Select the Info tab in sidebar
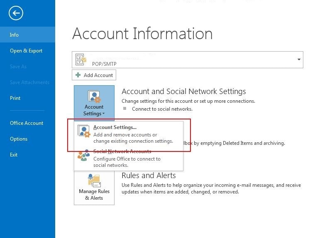 coord(27,35)
